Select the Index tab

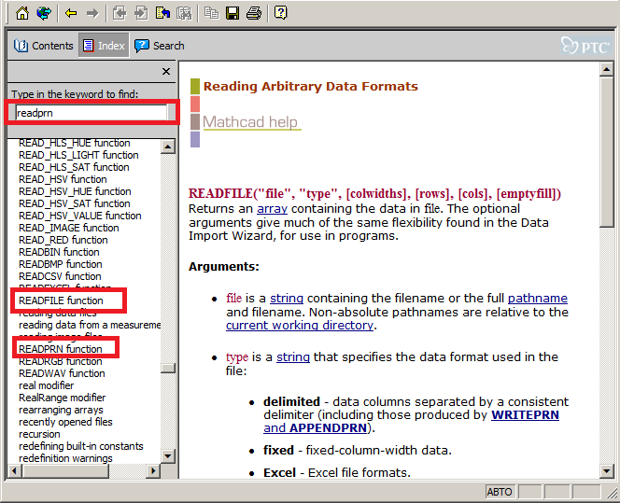pyautogui.click(x=104, y=46)
